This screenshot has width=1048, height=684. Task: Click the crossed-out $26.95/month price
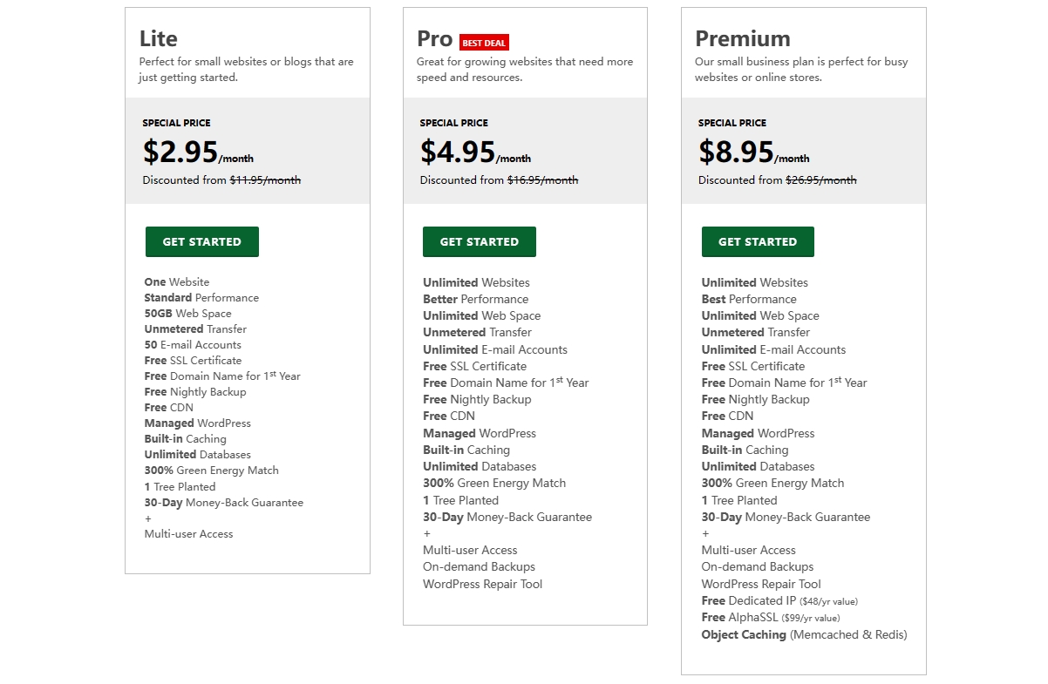coord(820,180)
